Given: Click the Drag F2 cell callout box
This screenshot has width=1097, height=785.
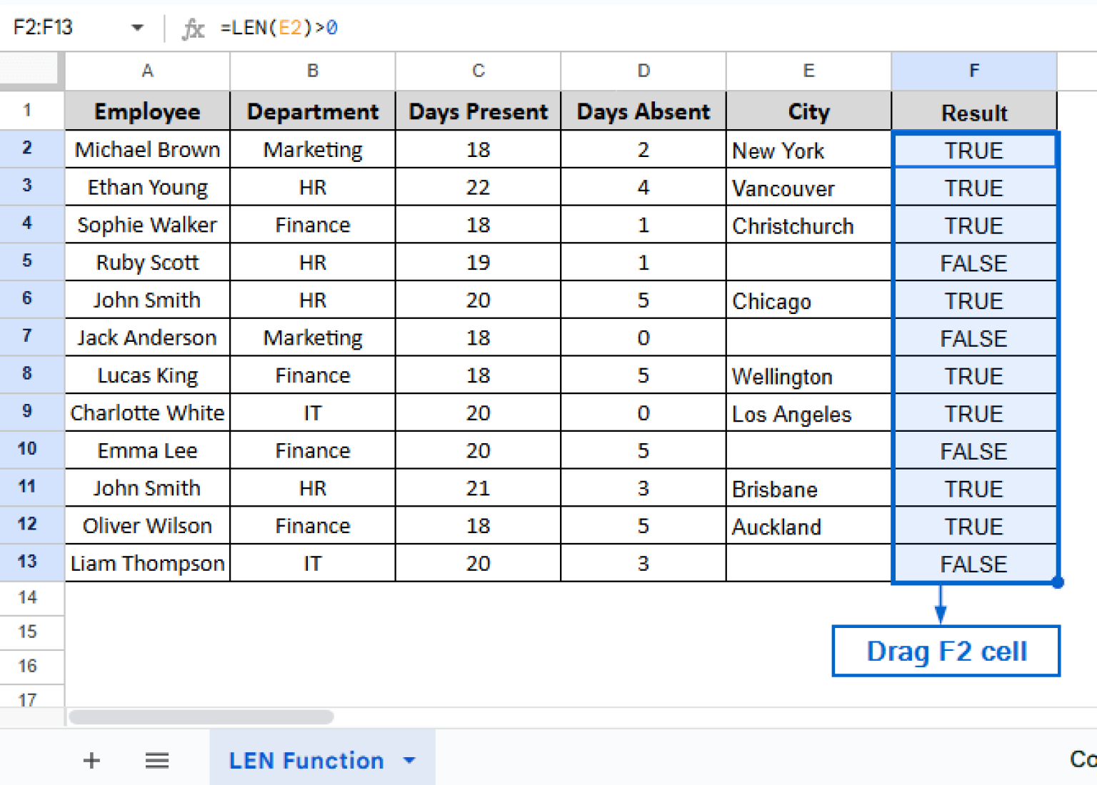Looking at the screenshot, I should point(946,651).
